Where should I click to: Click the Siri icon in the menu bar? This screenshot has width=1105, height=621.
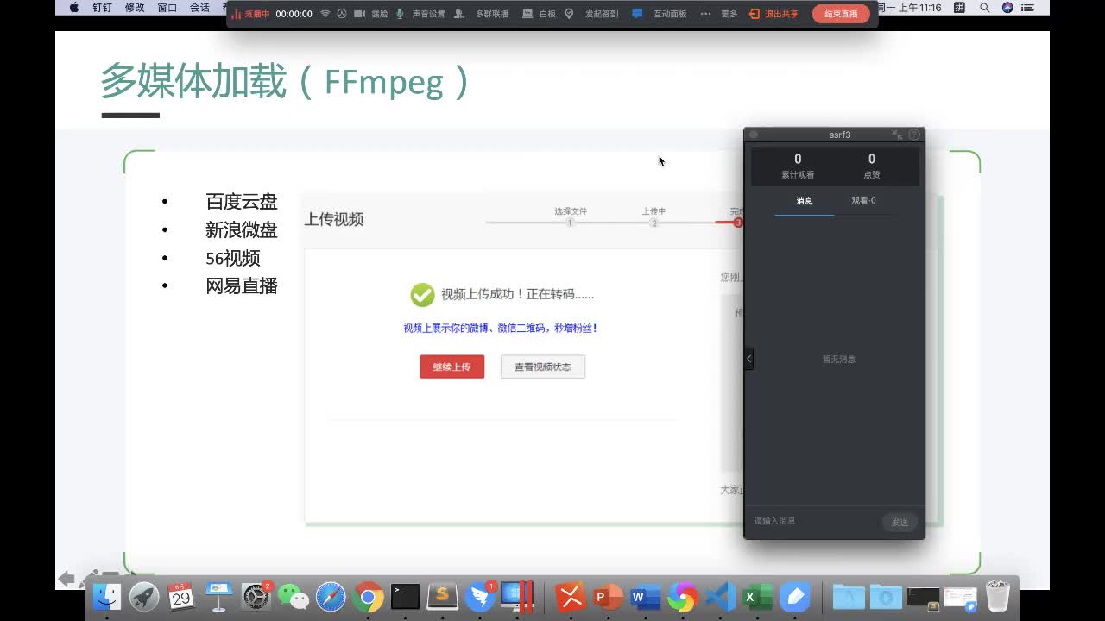1007,8
